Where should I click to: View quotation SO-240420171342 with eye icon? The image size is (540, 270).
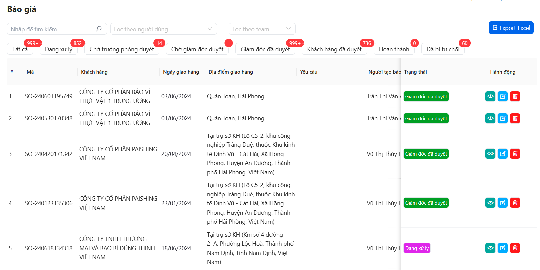tap(490, 154)
